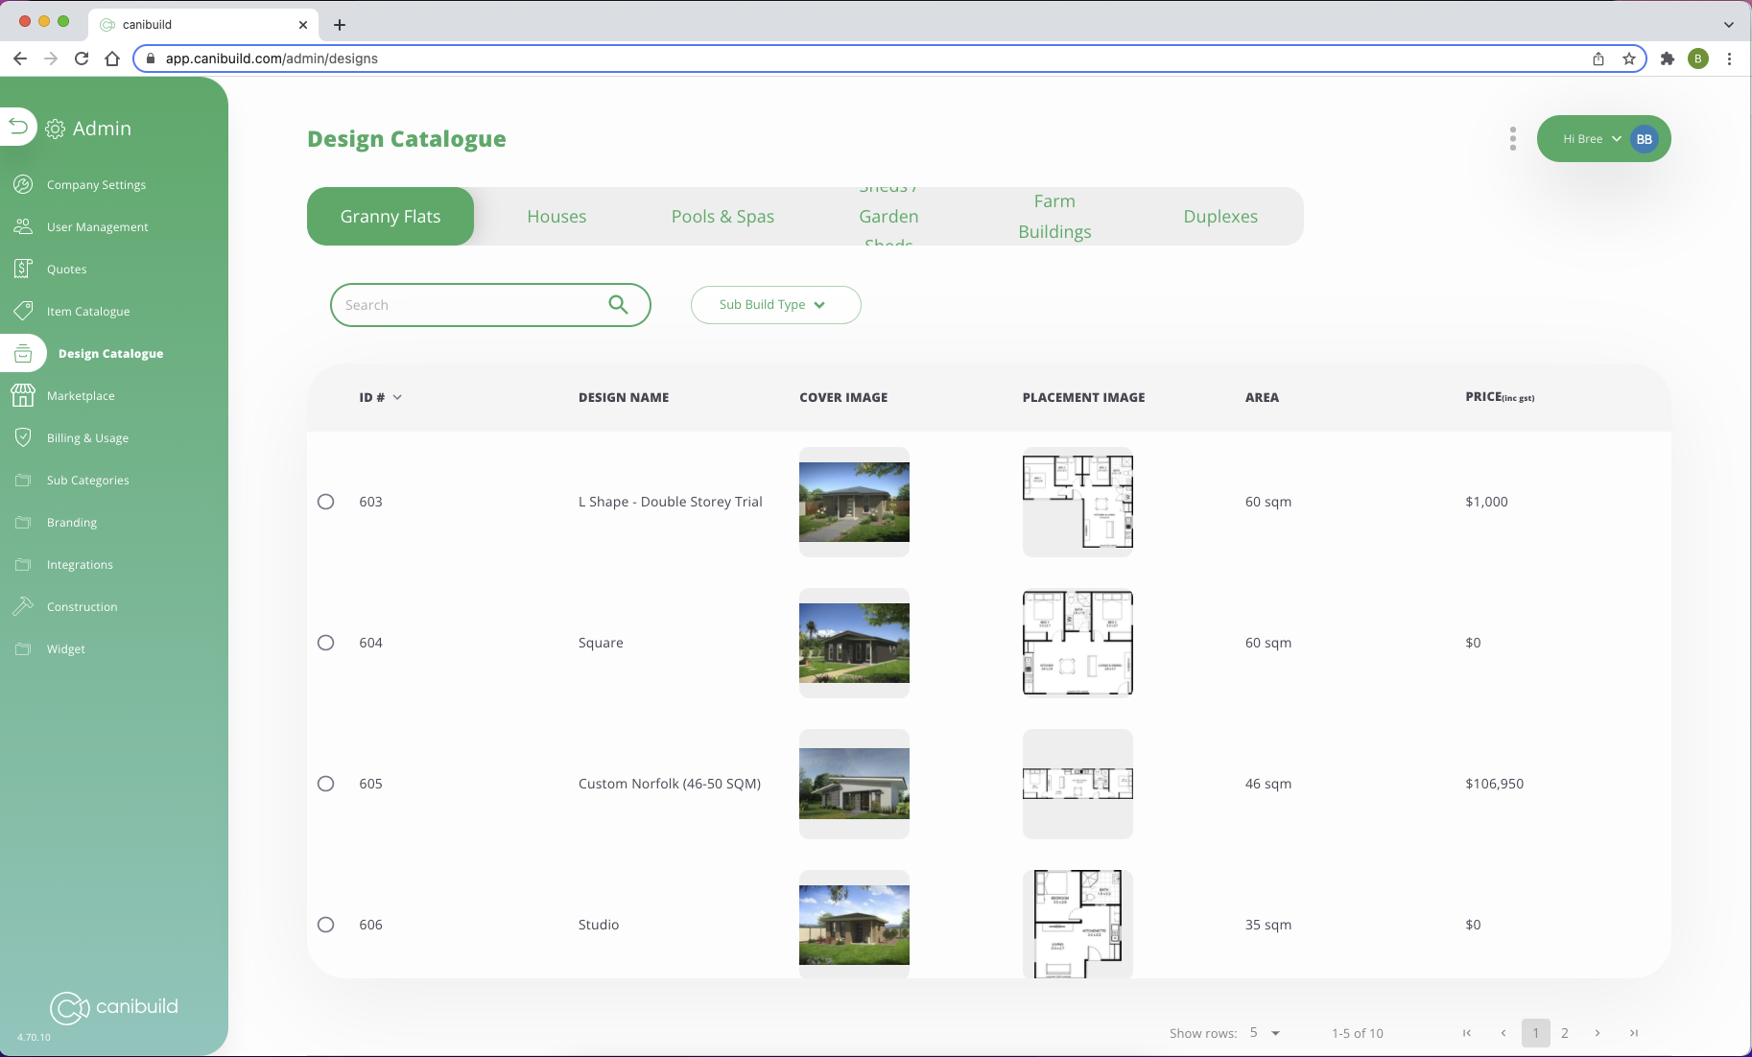Open the vertical three-dot options menu
Image resolution: width=1752 pixels, height=1057 pixels.
click(x=1512, y=138)
